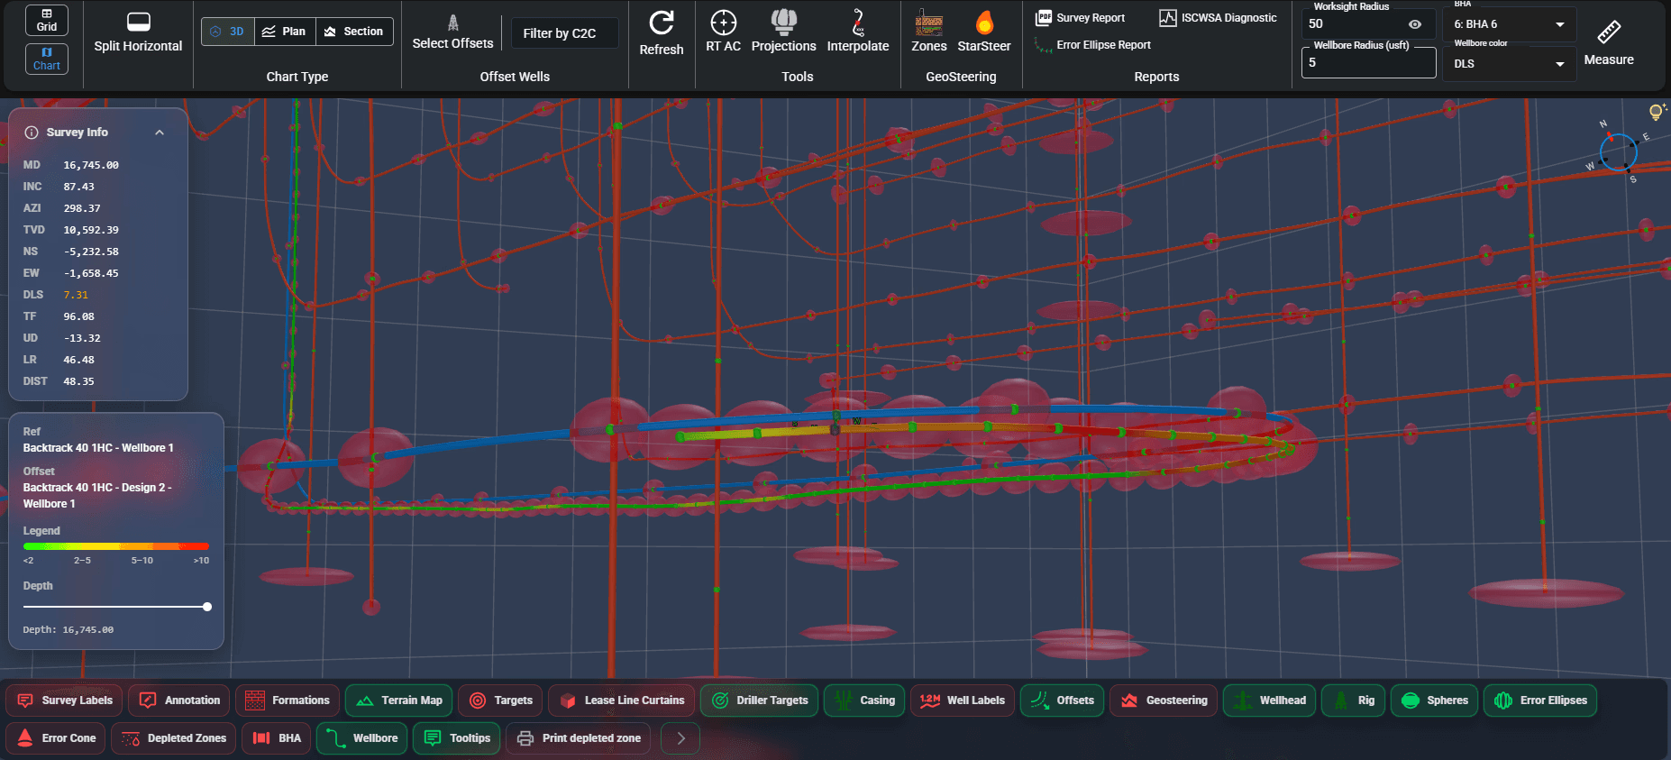Screen dimensions: 1671x760
Task: Select the TVD value 10,592.39
Action: coord(91,231)
